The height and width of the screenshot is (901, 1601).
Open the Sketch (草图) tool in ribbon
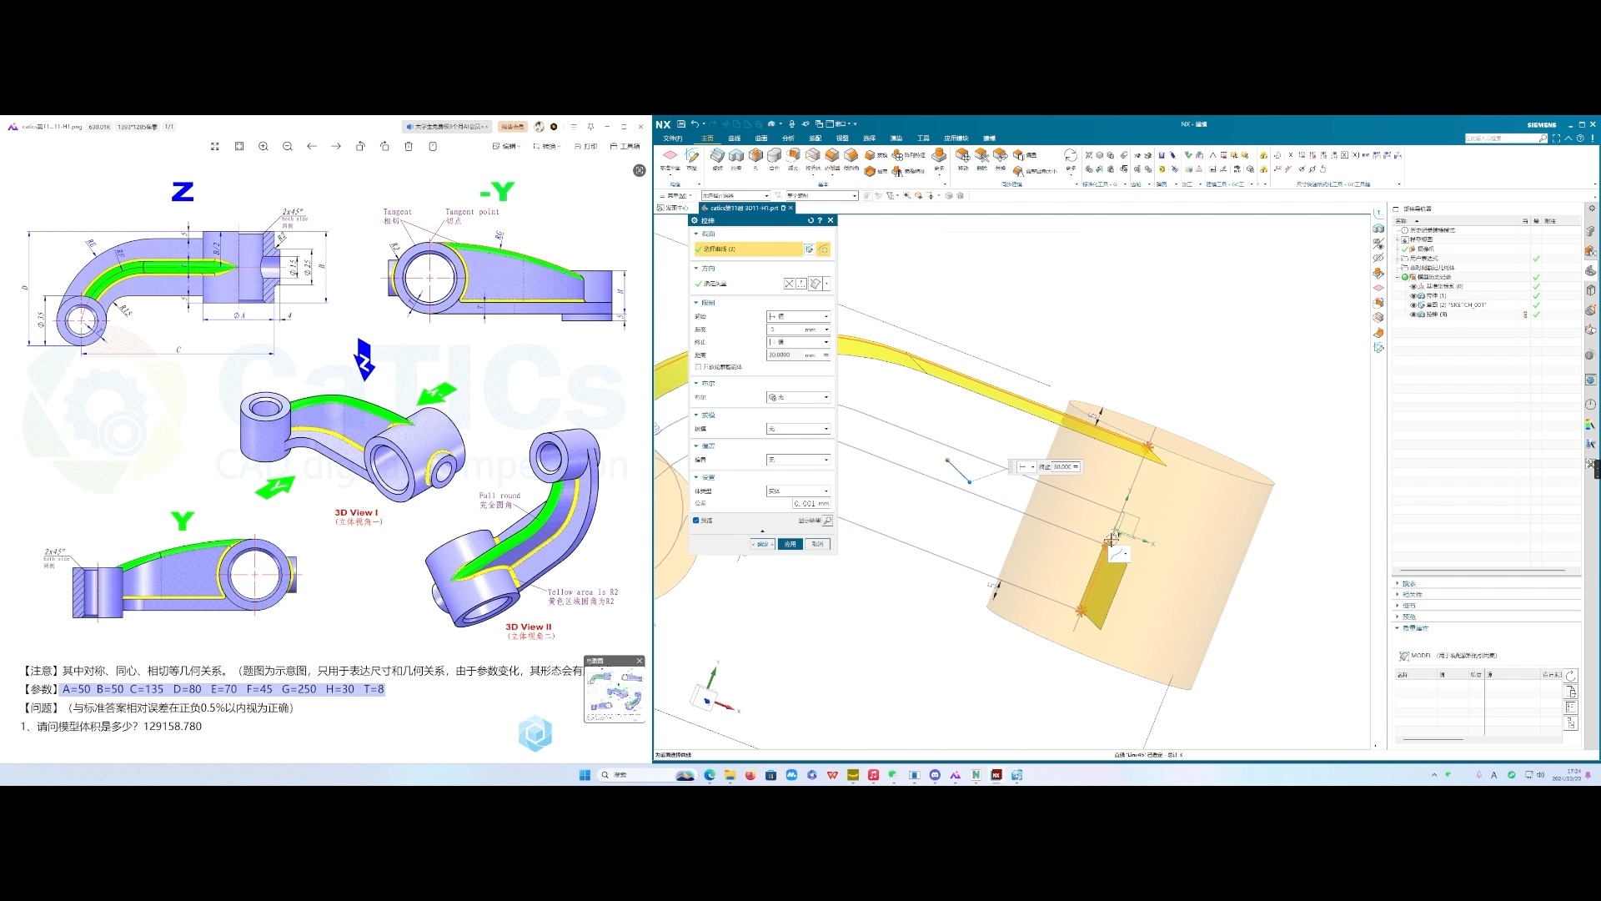click(691, 156)
